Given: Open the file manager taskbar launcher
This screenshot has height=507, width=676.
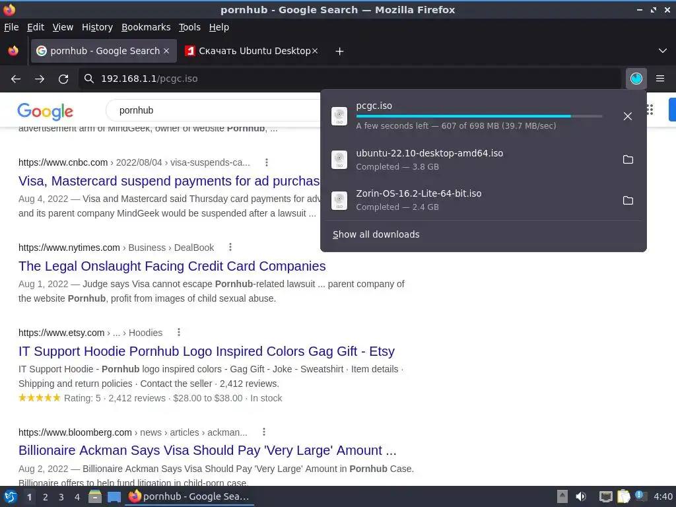Looking at the screenshot, I should point(95,496).
